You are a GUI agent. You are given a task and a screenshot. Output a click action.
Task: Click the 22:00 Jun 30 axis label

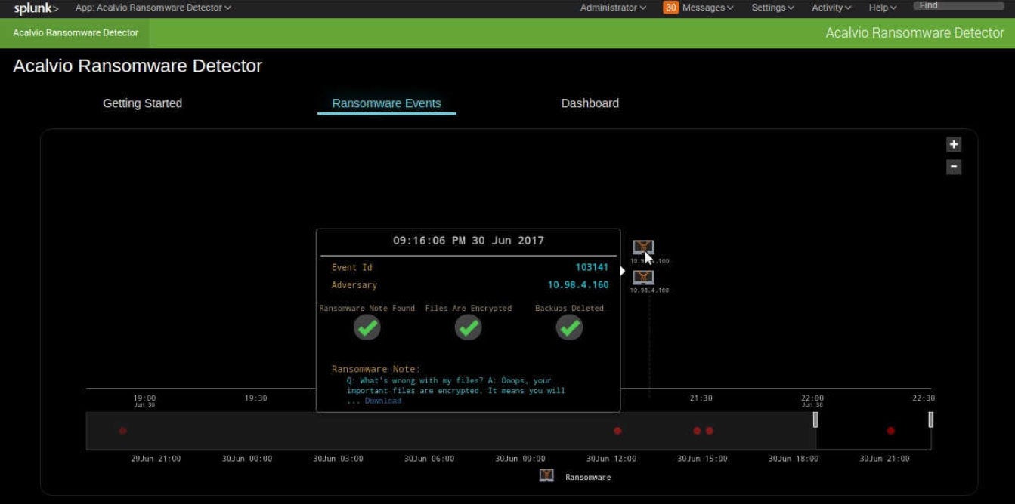pos(812,400)
